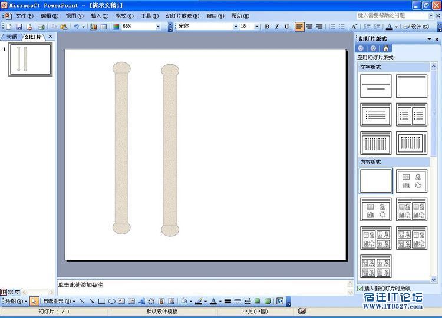This screenshot has height=318, width=442.
Task: Select the Rectangle drawing tool
Action: [x=102, y=302]
